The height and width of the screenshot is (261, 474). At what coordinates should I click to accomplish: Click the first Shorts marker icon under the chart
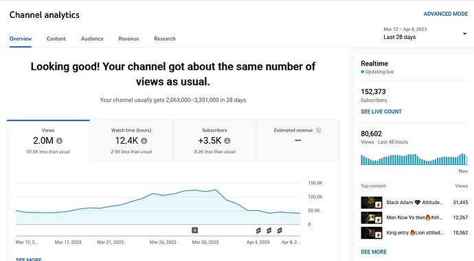(x=258, y=231)
